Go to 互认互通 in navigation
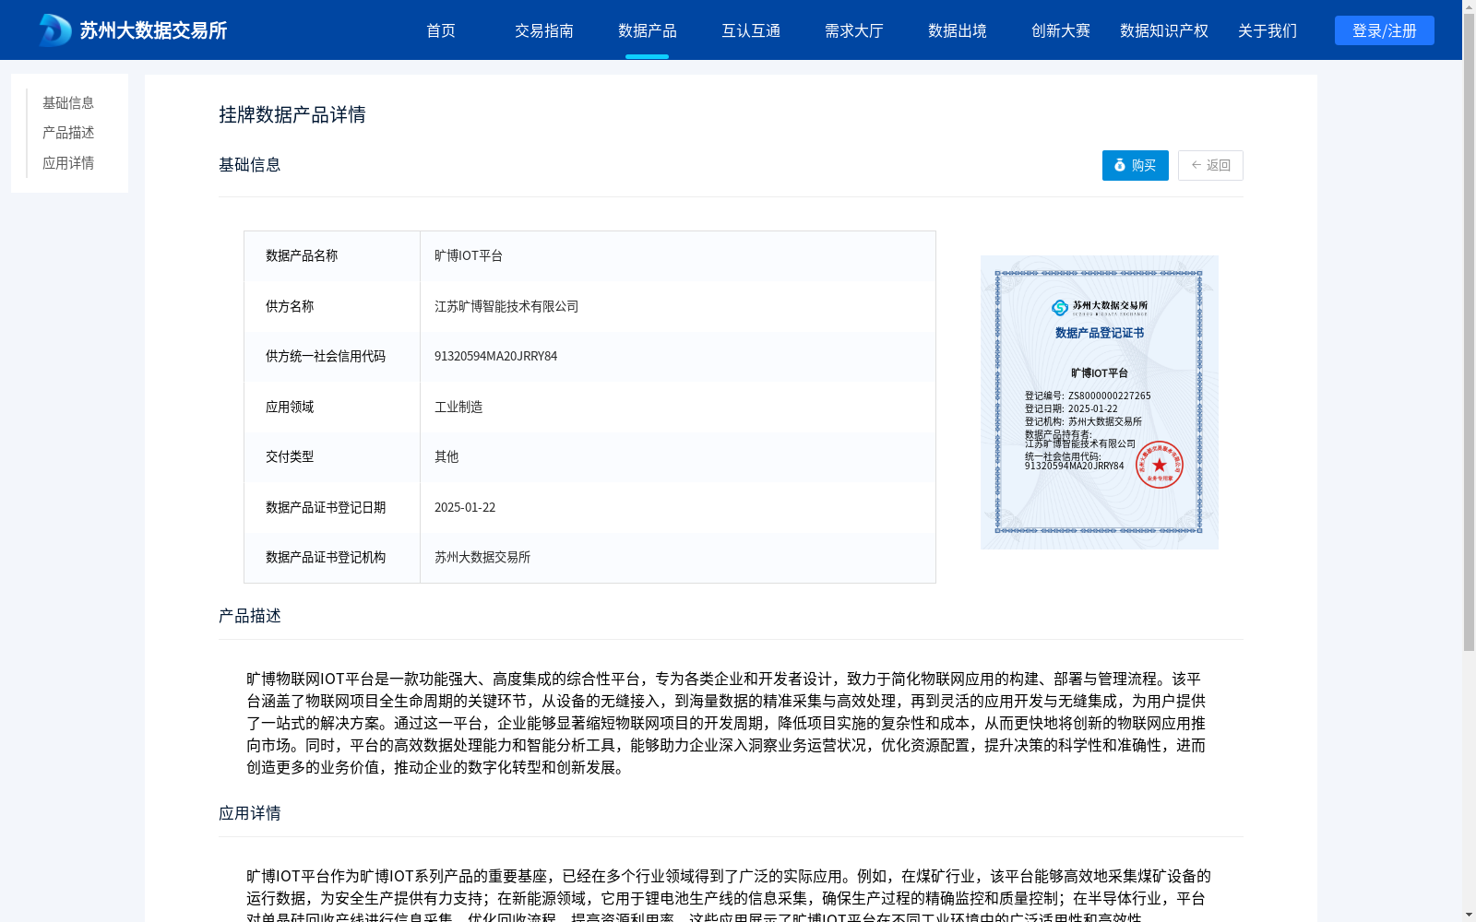 click(751, 30)
